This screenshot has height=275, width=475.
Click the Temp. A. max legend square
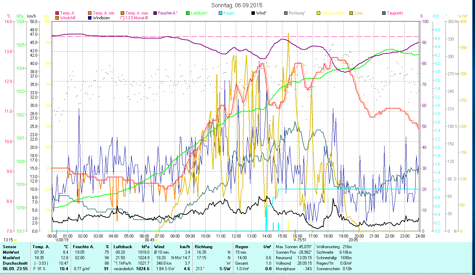[123, 13]
